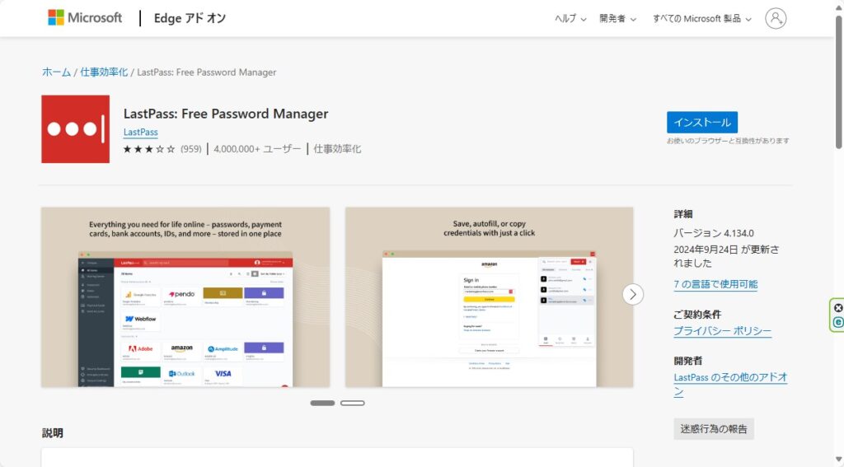Screen dimensions: 844x467
Task: Click the page vertical scrollbar thumb
Action: [838, 82]
